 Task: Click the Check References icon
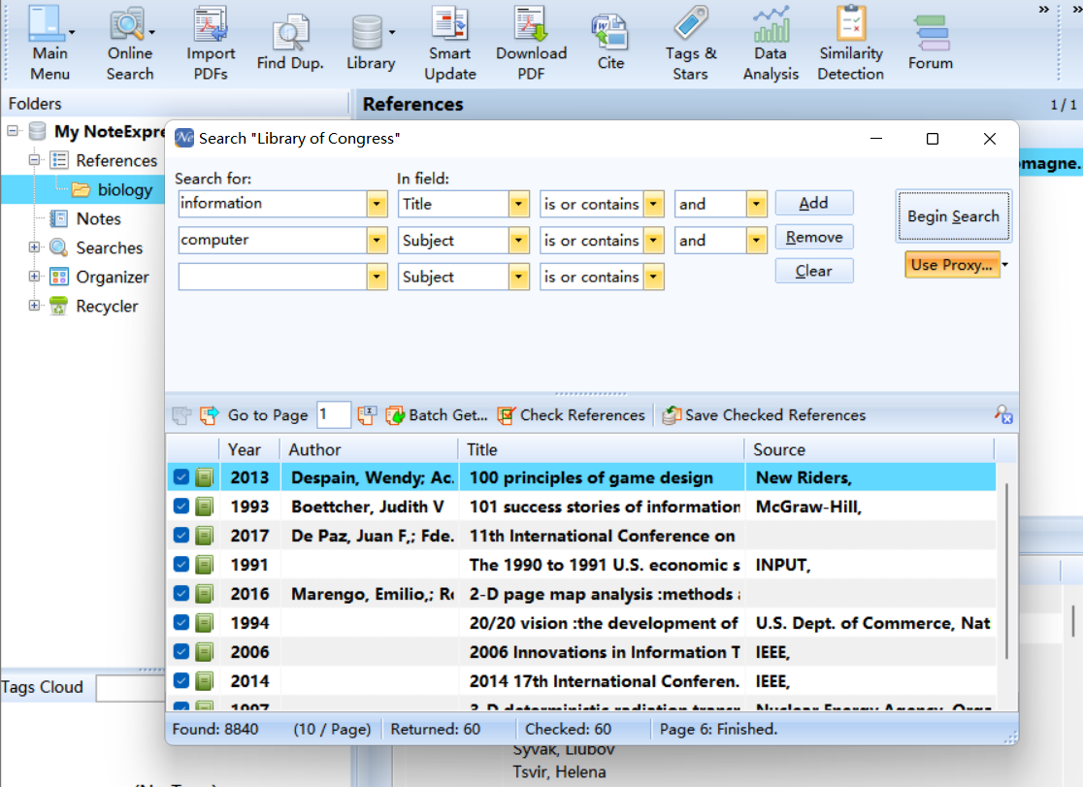pyautogui.click(x=507, y=415)
